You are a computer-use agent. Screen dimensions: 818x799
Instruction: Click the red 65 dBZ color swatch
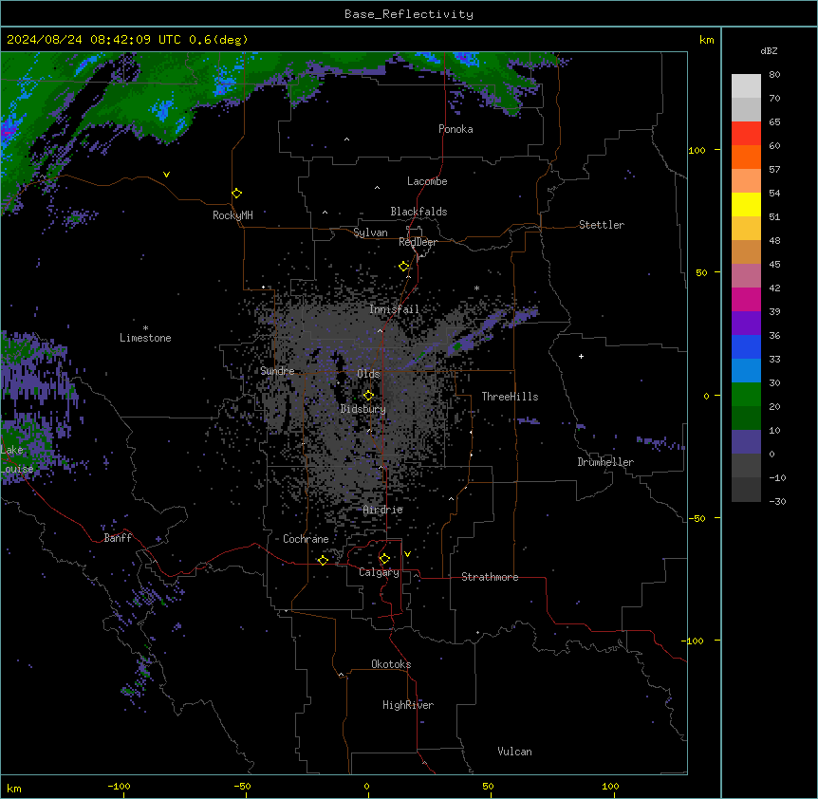(x=746, y=133)
